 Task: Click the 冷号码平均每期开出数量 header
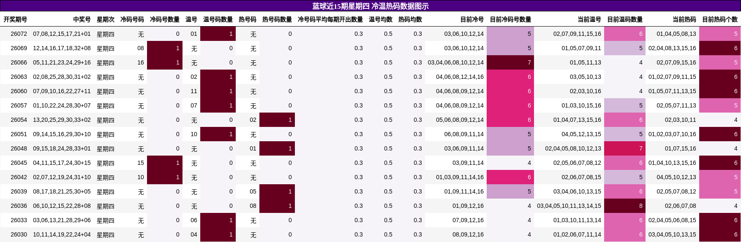click(330, 19)
